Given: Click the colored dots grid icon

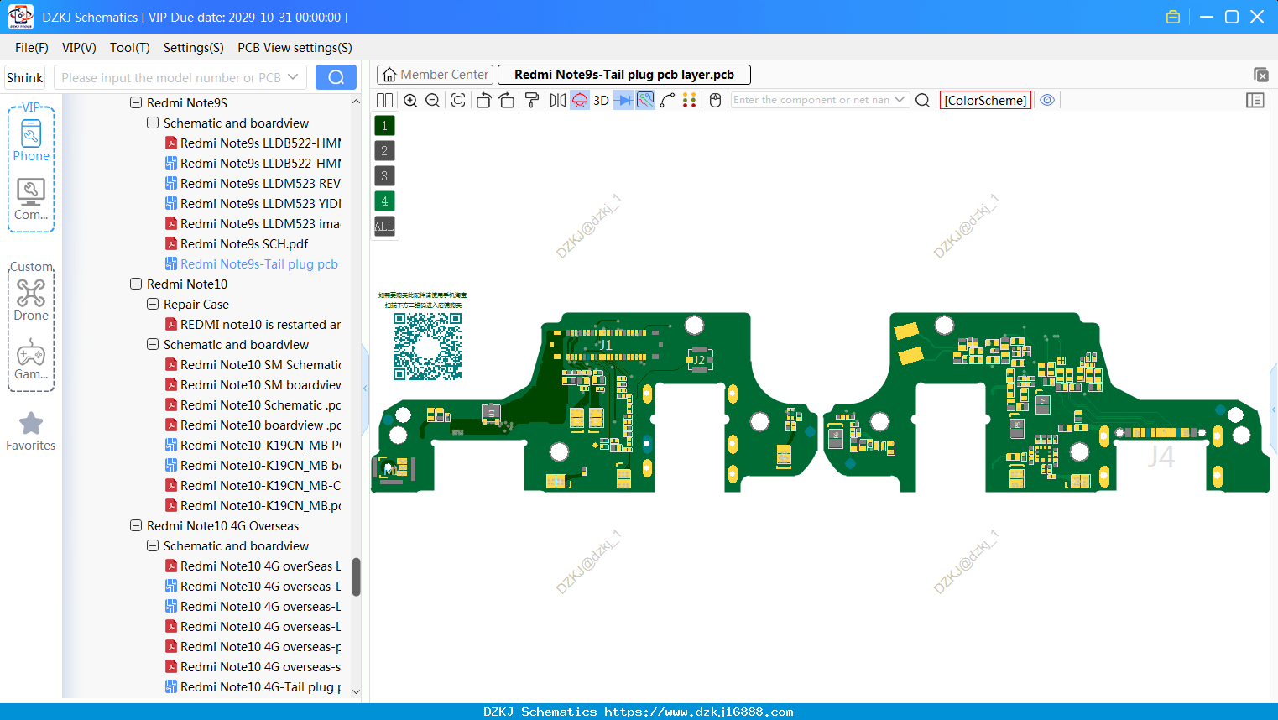Looking at the screenshot, I should pos(690,100).
